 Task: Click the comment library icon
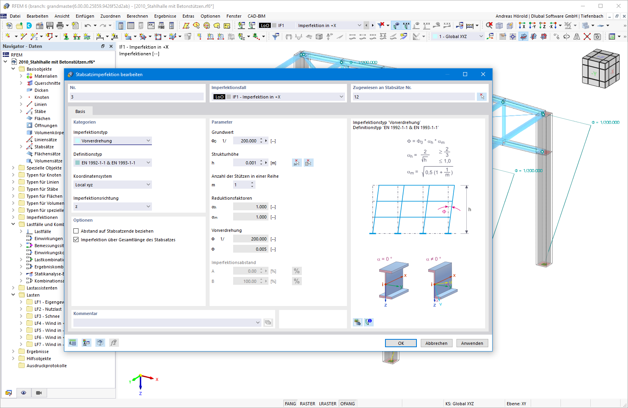tap(268, 322)
